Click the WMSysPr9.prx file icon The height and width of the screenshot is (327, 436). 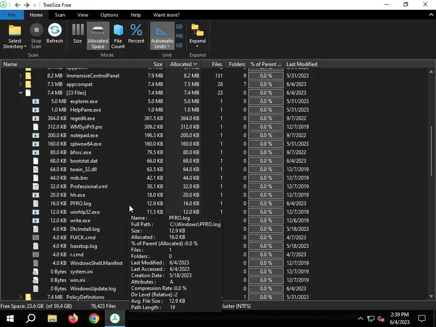click(36, 127)
